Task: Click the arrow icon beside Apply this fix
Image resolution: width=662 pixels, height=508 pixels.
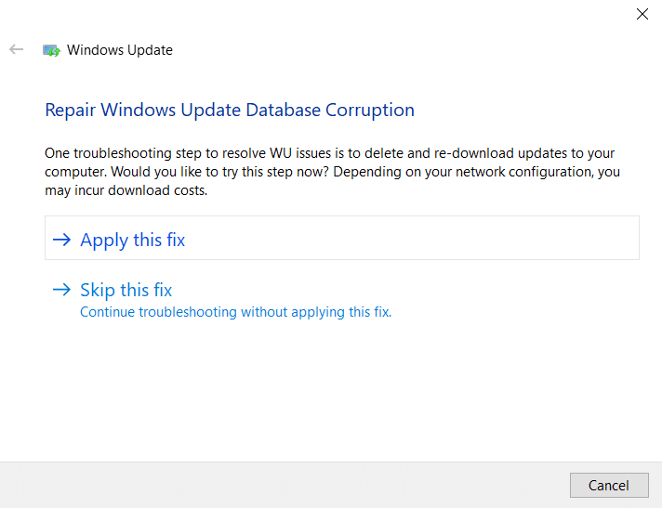Action: [61, 240]
